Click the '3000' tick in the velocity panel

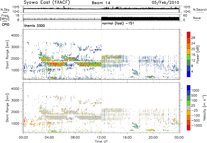click(x=15, y=100)
